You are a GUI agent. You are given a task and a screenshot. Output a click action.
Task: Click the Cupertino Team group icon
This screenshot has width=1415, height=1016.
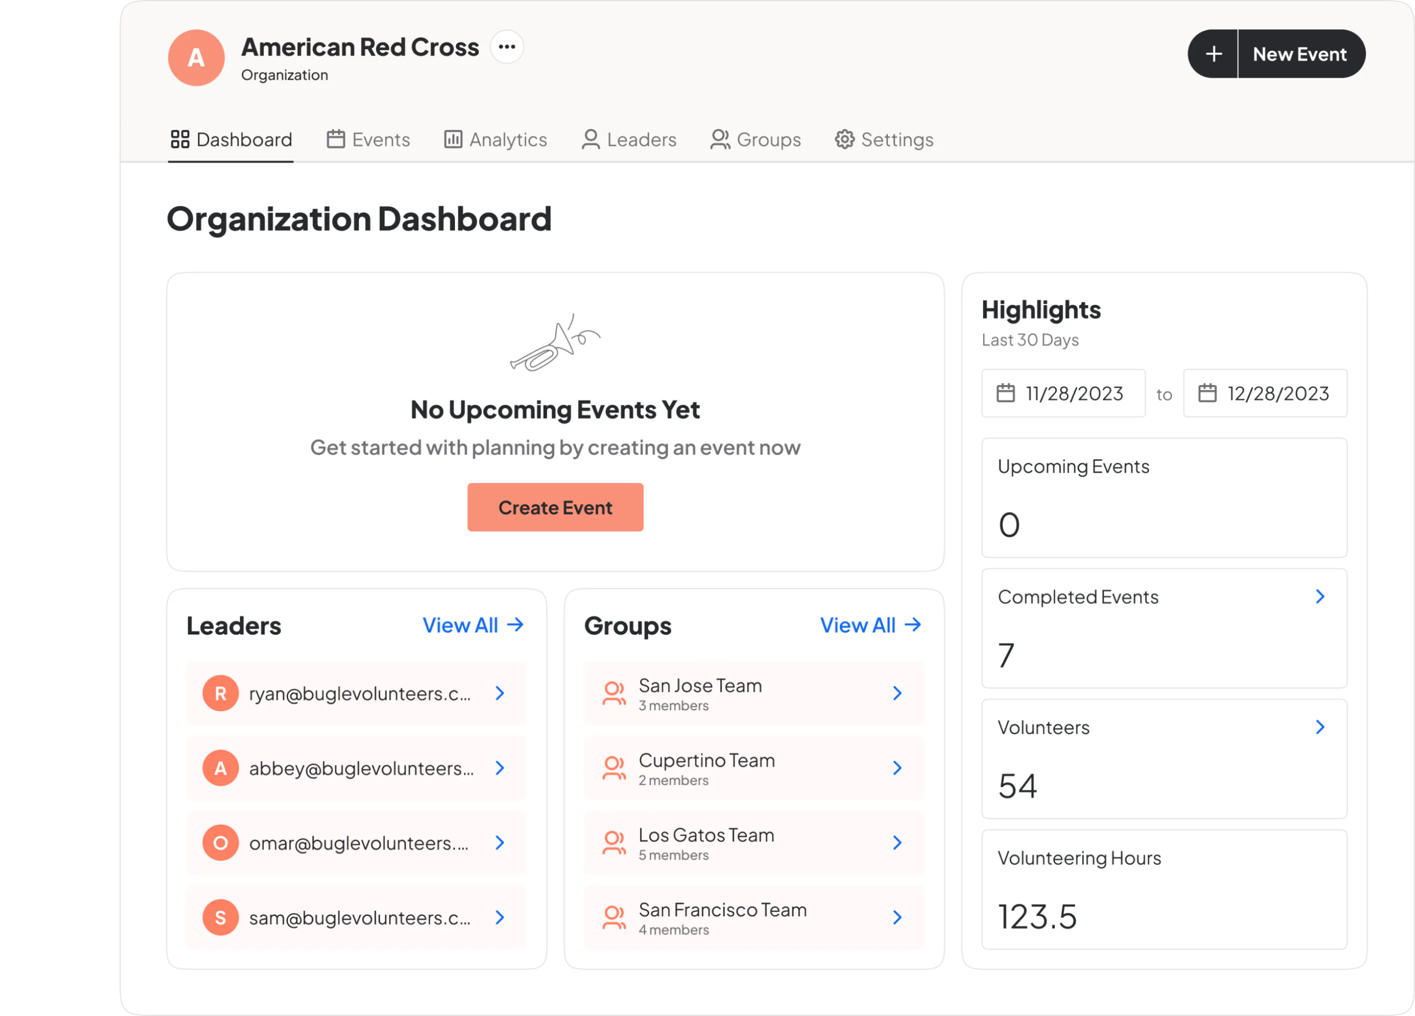tap(614, 768)
